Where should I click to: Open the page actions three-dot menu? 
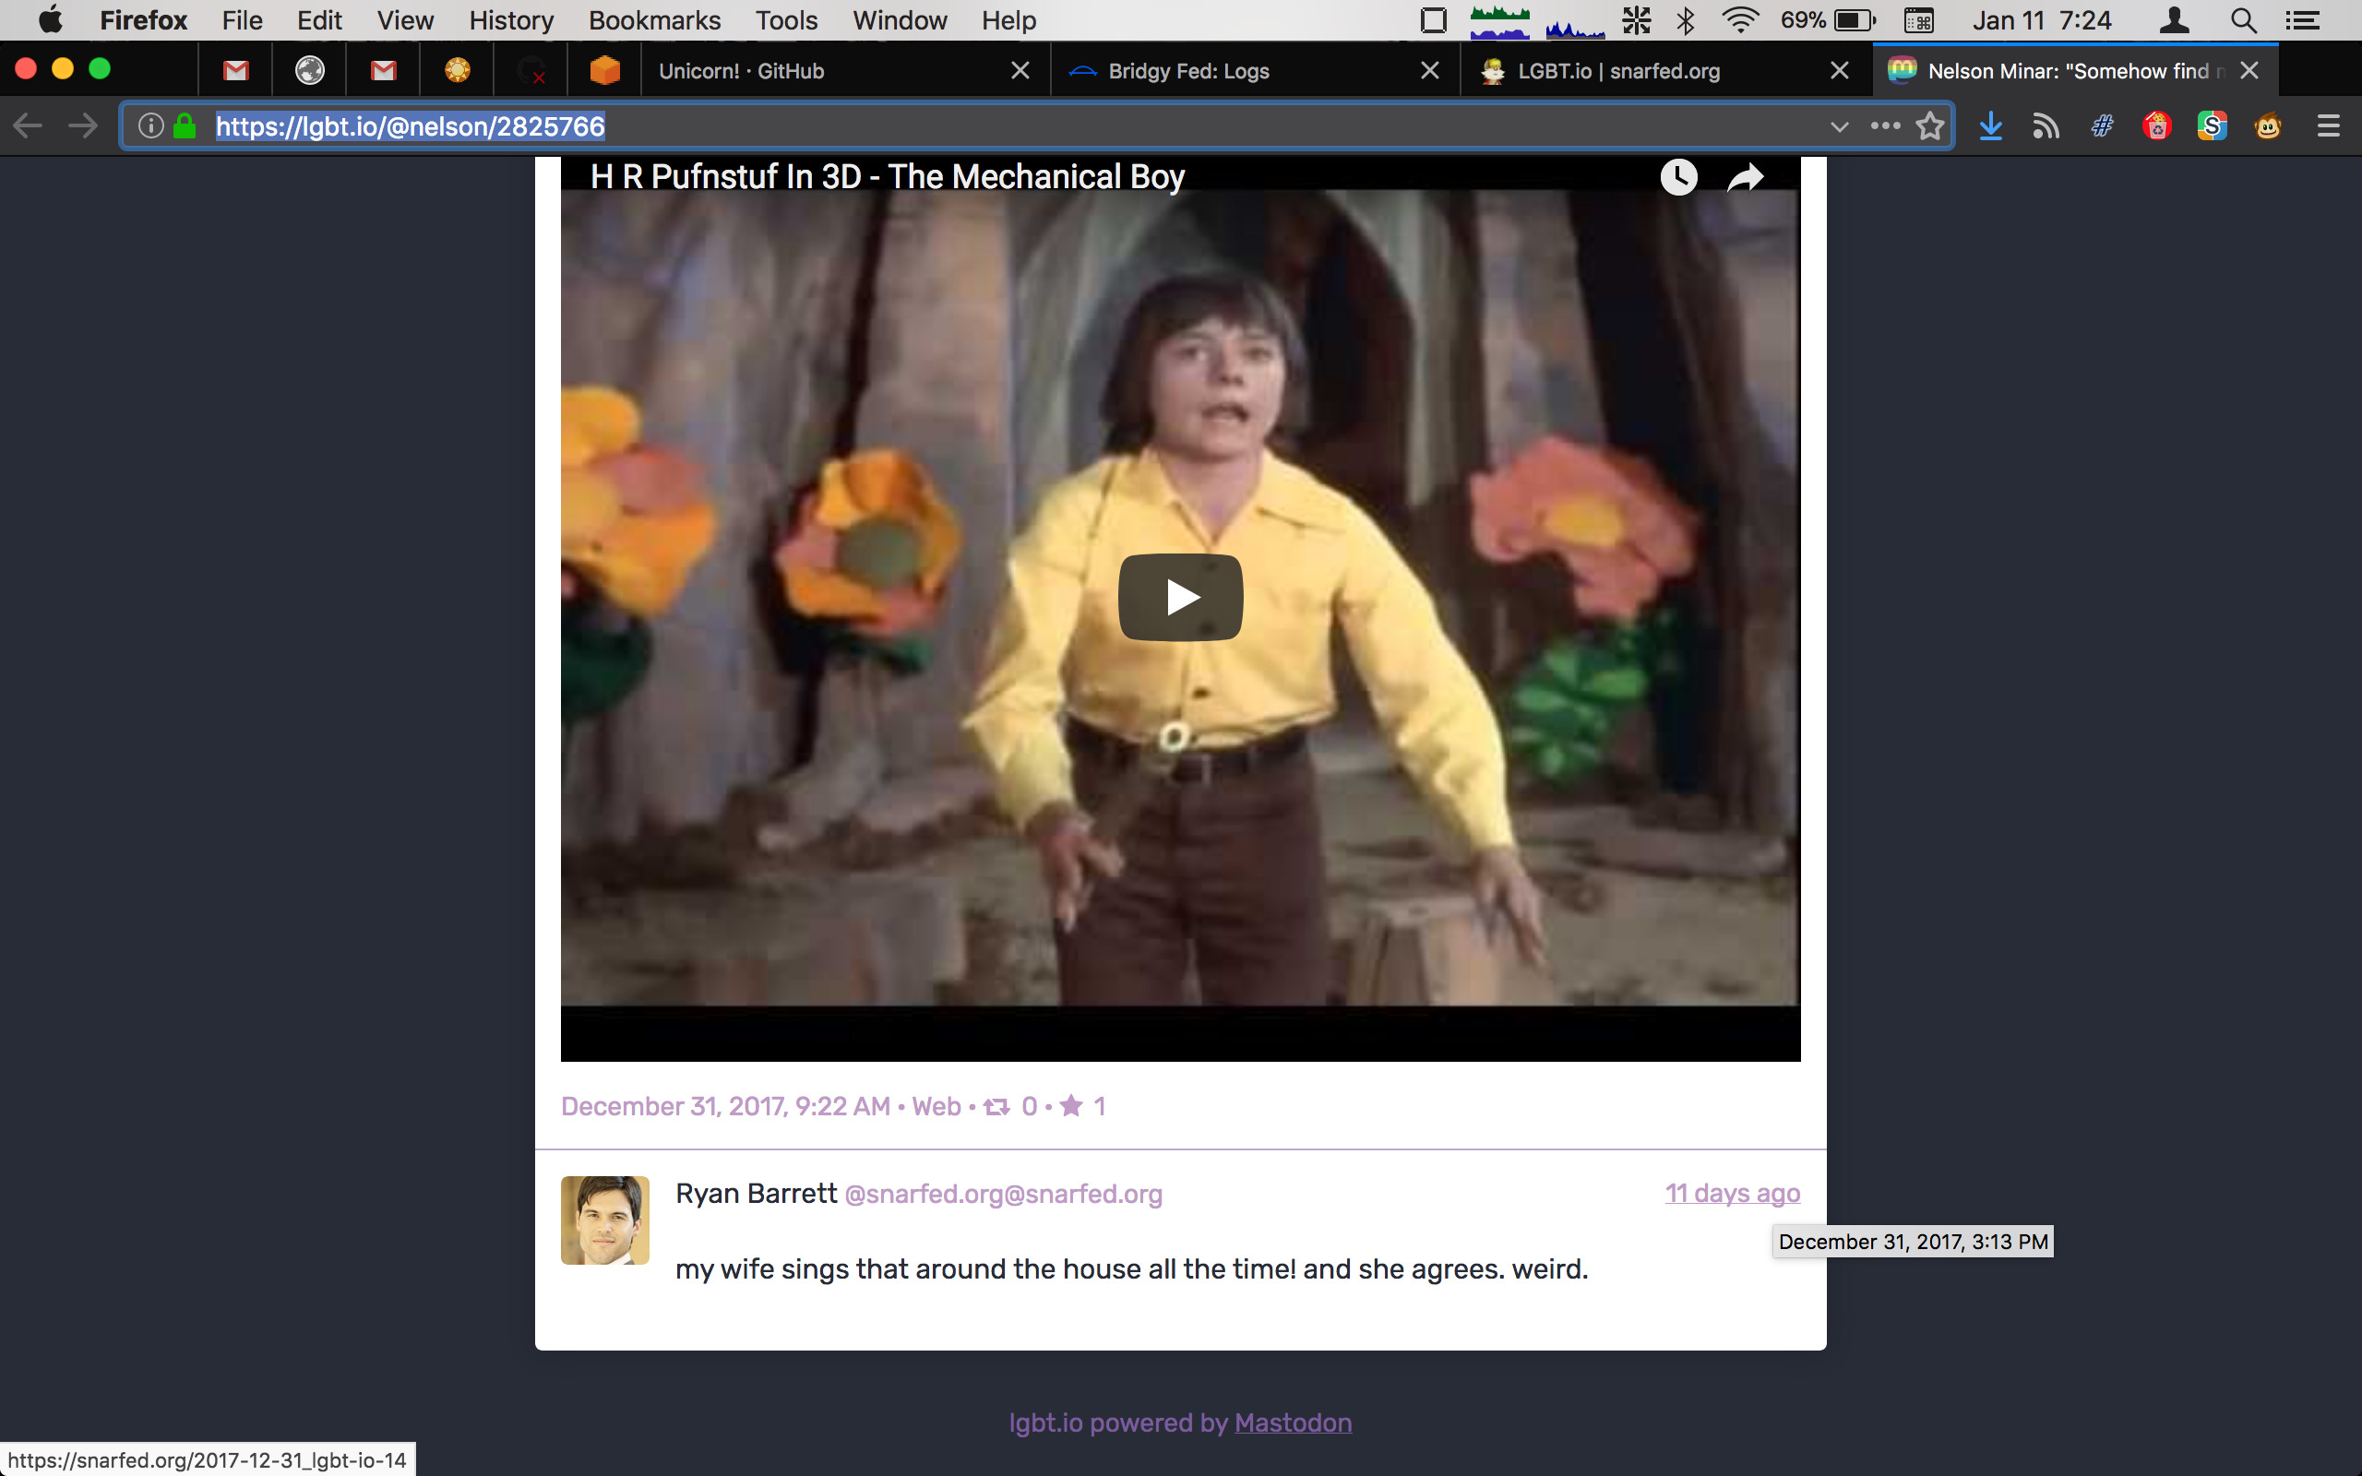pyautogui.click(x=1885, y=126)
